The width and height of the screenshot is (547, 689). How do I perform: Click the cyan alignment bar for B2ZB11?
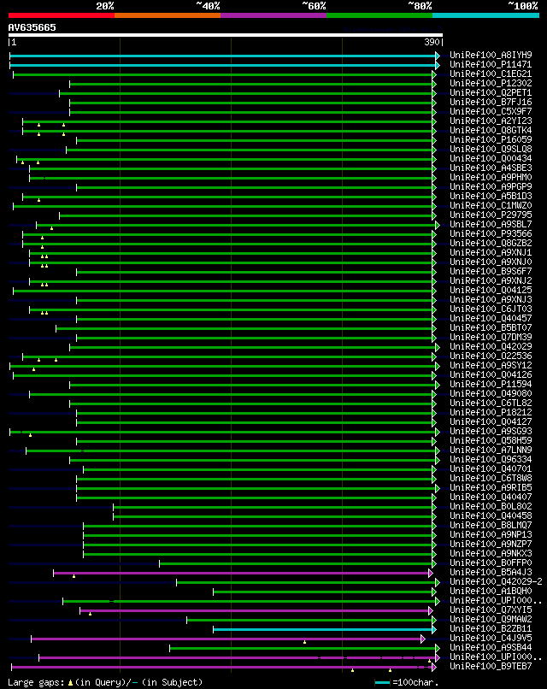click(325, 630)
